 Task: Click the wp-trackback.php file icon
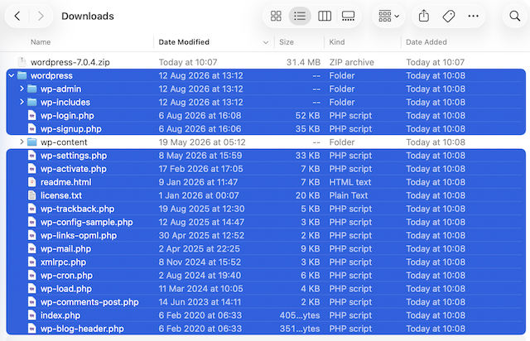click(x=31, y=209)
